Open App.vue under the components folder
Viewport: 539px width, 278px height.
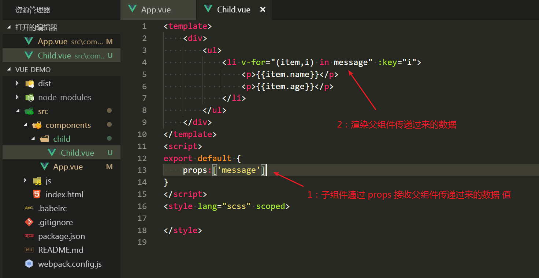coord(62,167)
